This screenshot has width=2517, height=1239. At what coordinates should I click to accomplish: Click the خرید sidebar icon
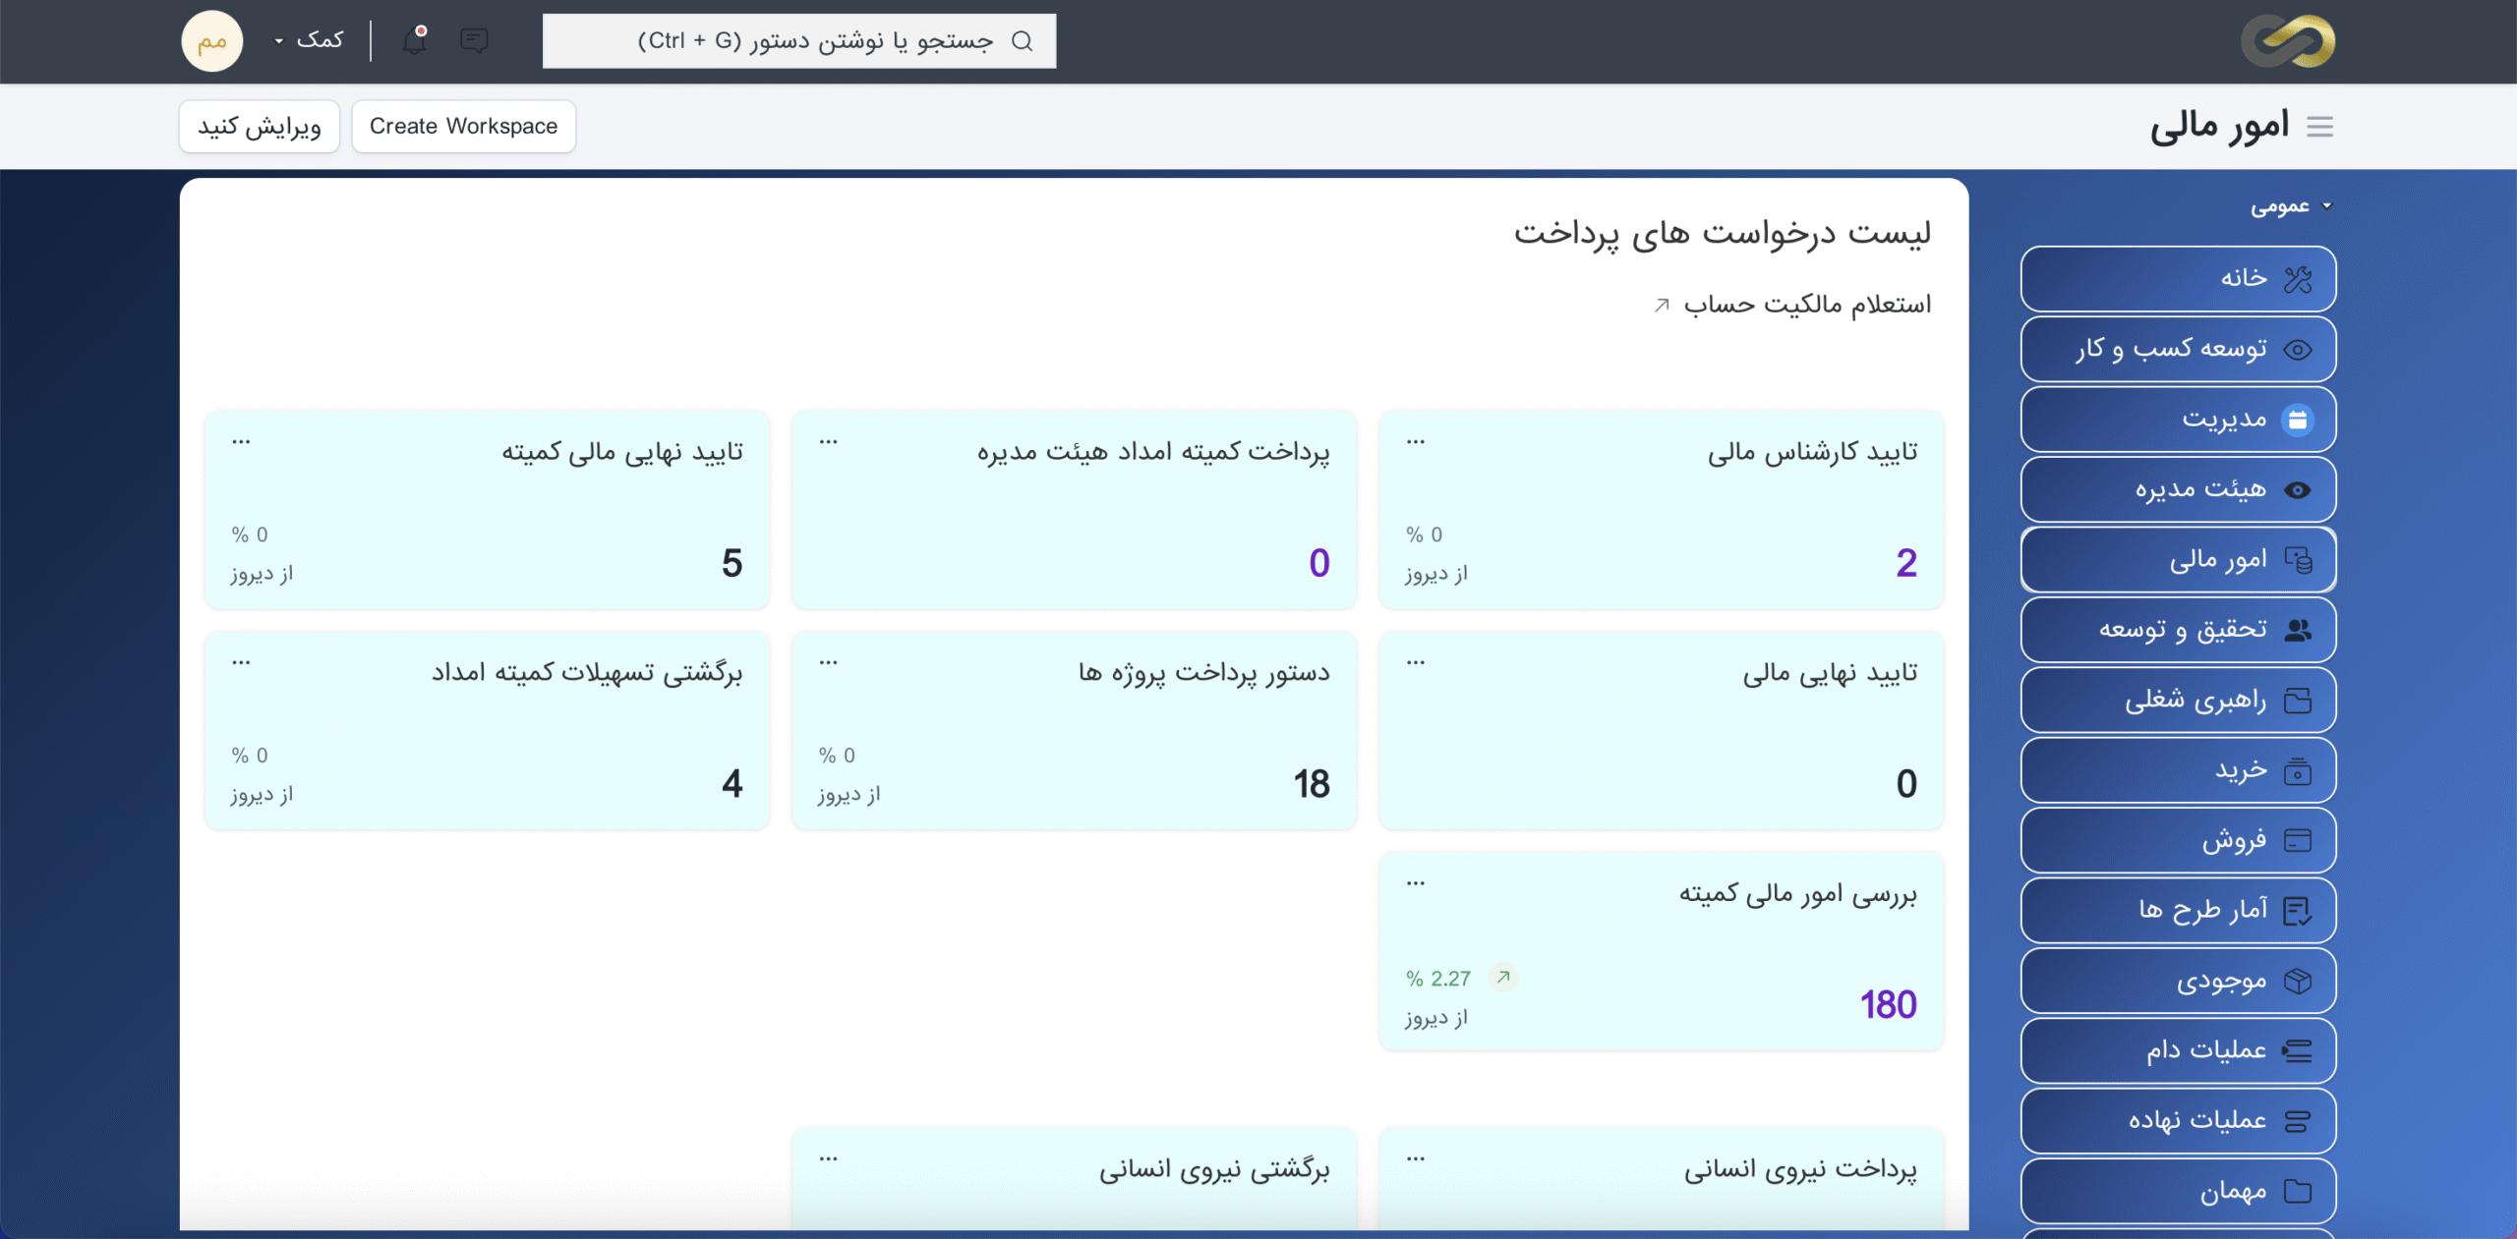[x=2298, y=770]
